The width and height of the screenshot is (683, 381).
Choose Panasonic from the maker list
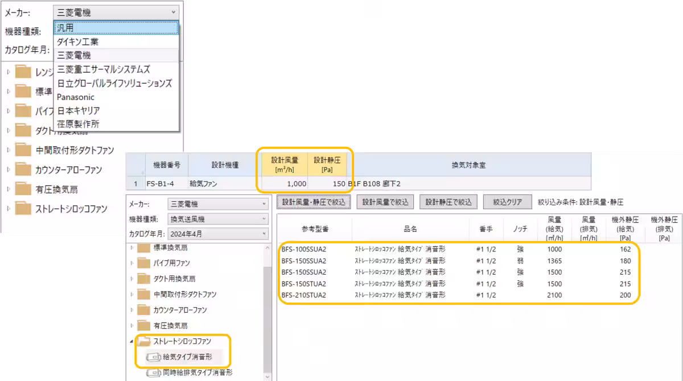(x=76, y=97)
